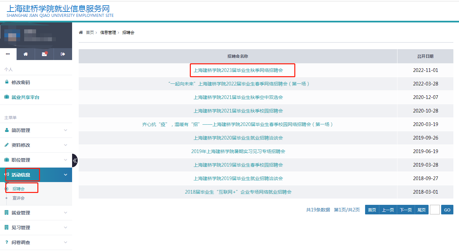This screenshot has width=459, height=251.
Task: Click the page number input field
Action: click(435, 209)
